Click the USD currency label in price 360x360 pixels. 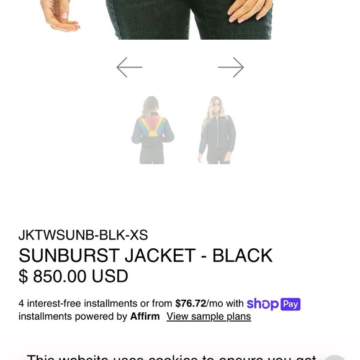[110, 276]
